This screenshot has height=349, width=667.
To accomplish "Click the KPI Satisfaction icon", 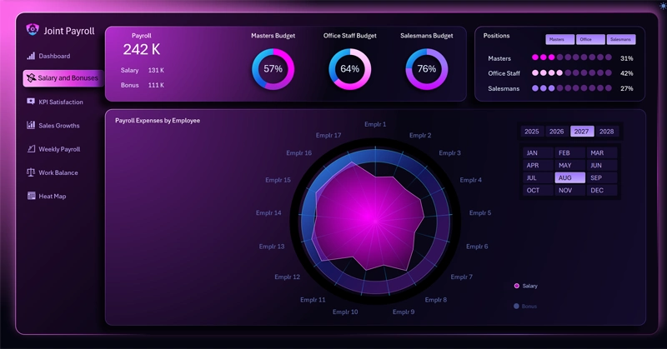I will tap(31, 102).
